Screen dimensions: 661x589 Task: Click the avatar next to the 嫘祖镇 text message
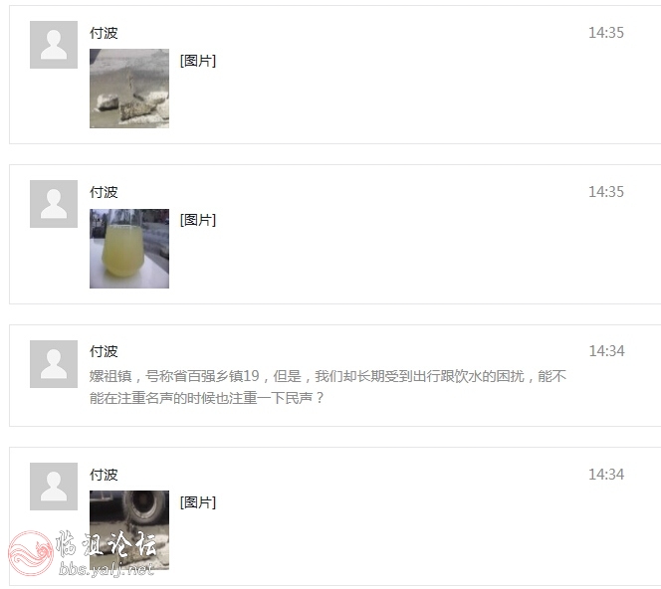(54, 364)
